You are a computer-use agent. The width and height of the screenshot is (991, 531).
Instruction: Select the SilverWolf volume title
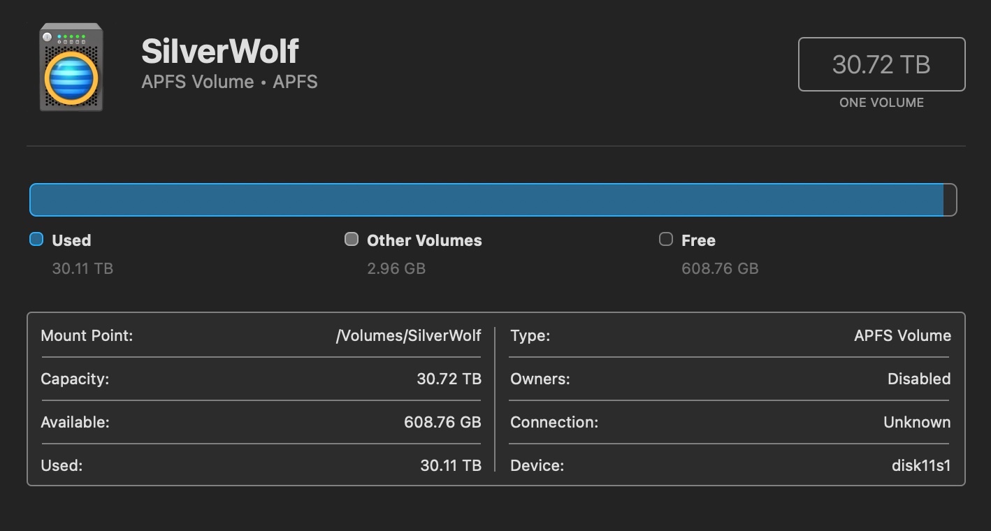click(220, 51)
